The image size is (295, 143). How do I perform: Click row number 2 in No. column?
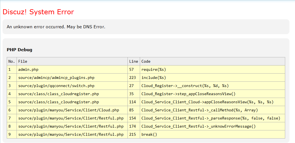click(12, 78)
